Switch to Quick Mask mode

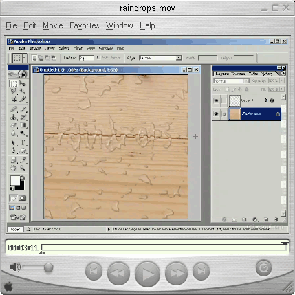coord(23,198)
